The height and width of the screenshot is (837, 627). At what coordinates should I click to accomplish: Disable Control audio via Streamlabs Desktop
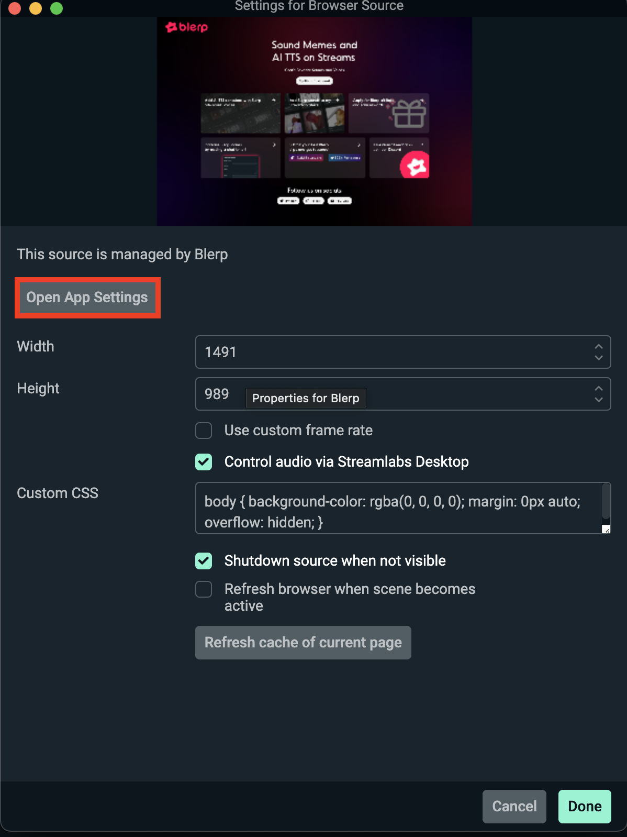point(204,461)
